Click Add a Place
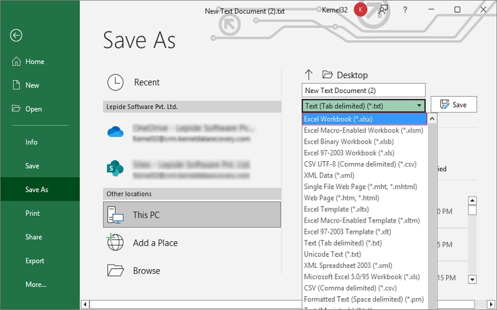 [192, 242]
